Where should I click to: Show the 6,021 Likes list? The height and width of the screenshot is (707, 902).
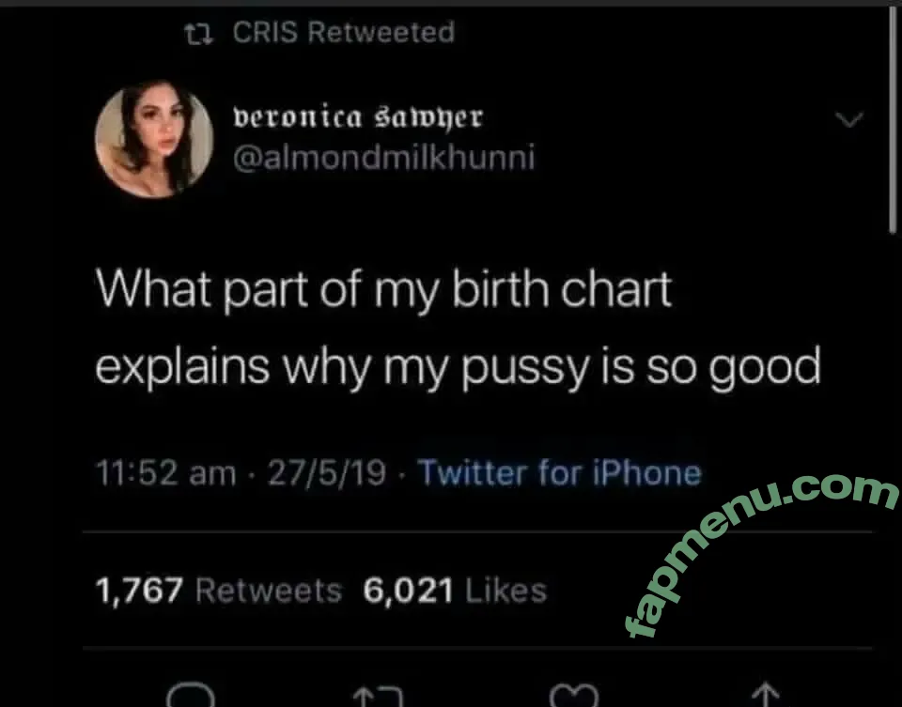[x=454, y=591]
